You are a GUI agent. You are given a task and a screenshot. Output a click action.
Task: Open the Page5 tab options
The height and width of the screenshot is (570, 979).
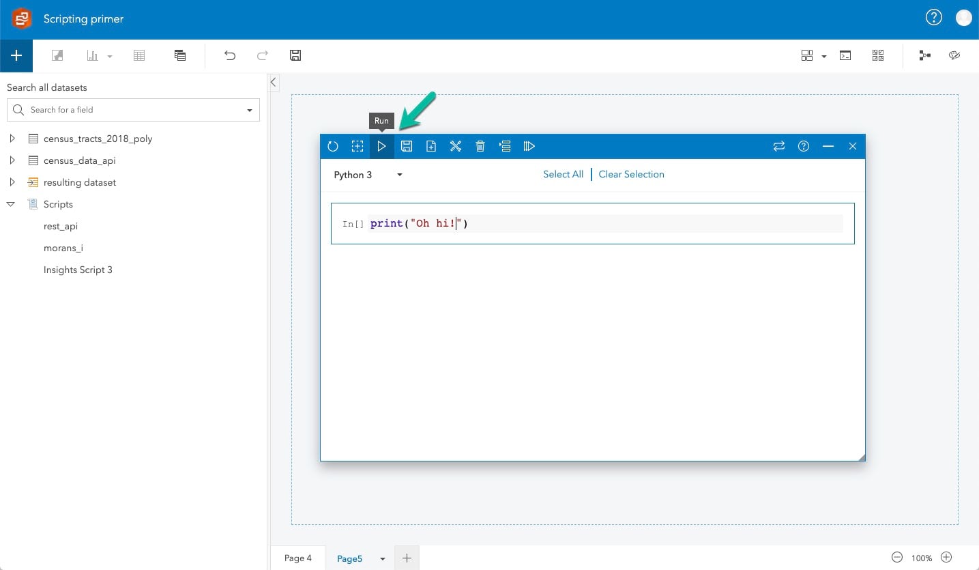[x=381, y=558]
